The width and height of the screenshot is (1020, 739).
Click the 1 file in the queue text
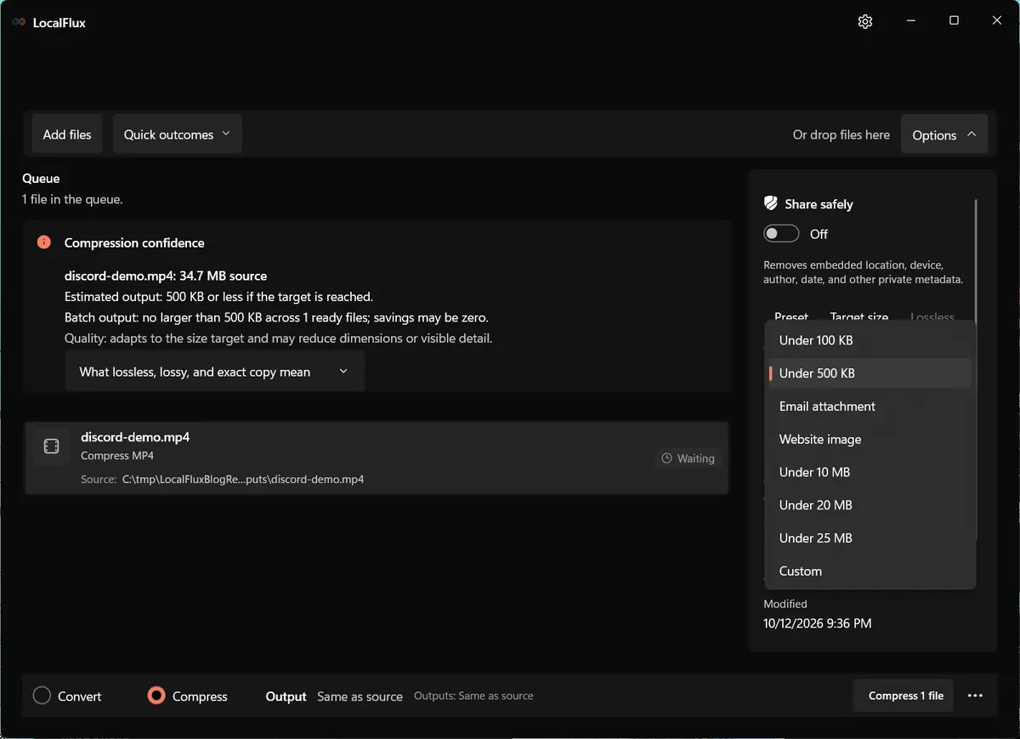72,200
